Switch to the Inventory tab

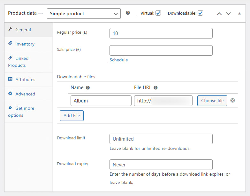(28, 44)
